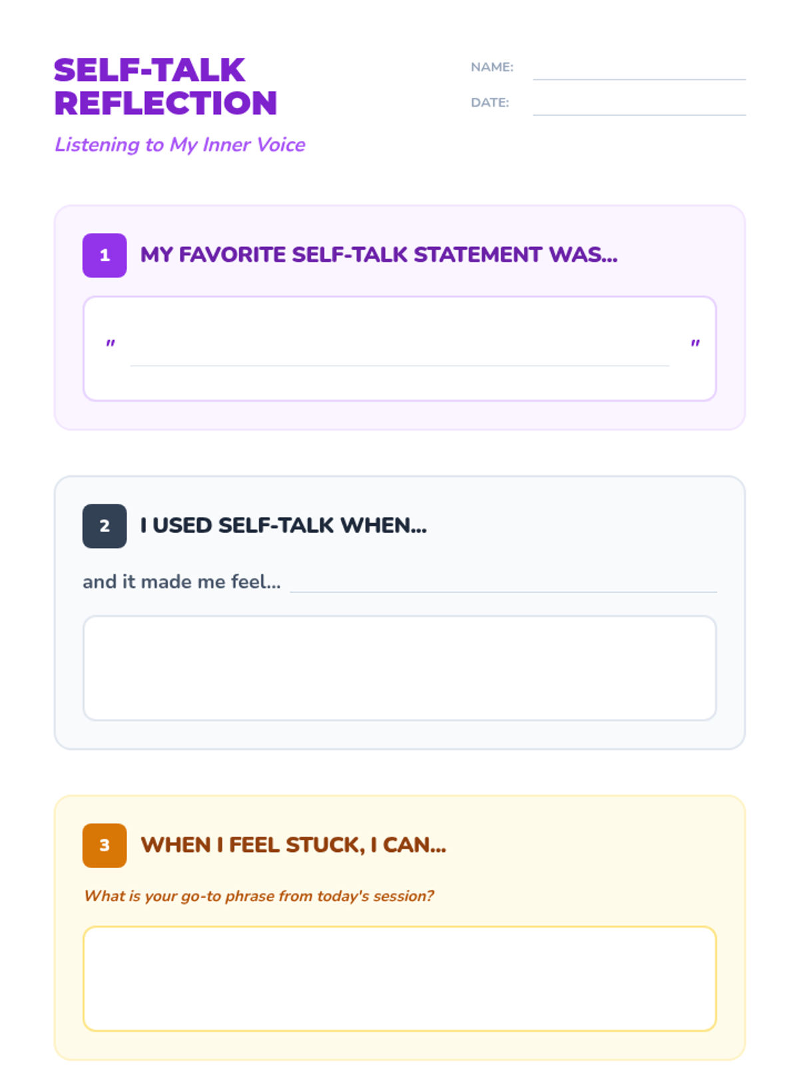
Task: Click the orange number 3 badge
Action: click(105, 845)
